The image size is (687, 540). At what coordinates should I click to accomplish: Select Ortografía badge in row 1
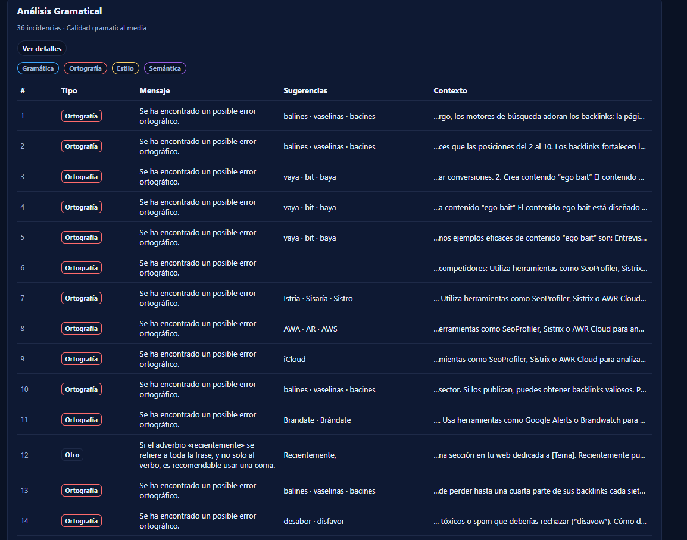82,116
